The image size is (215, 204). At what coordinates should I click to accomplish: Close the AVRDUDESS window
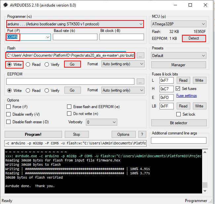click(x=205, y=5)
